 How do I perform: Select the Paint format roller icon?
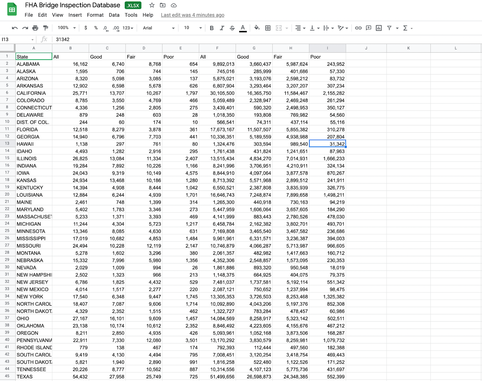coord(45,28)
